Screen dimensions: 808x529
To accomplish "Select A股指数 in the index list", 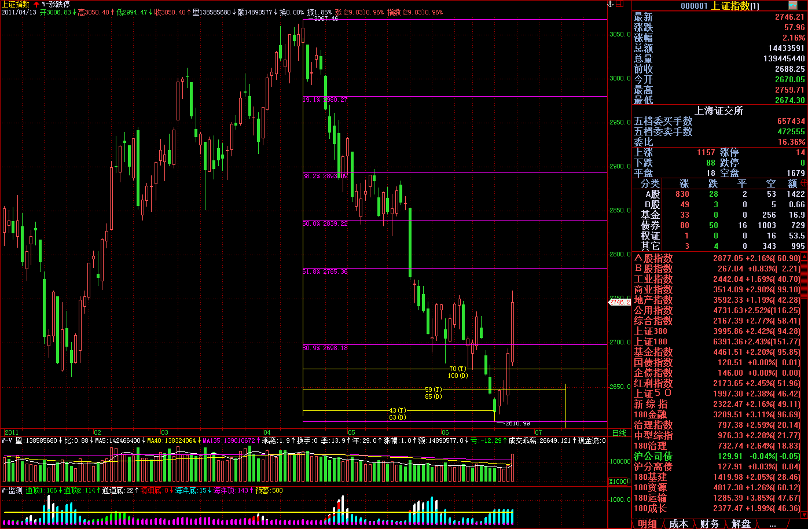I will [x=653, y=259].
